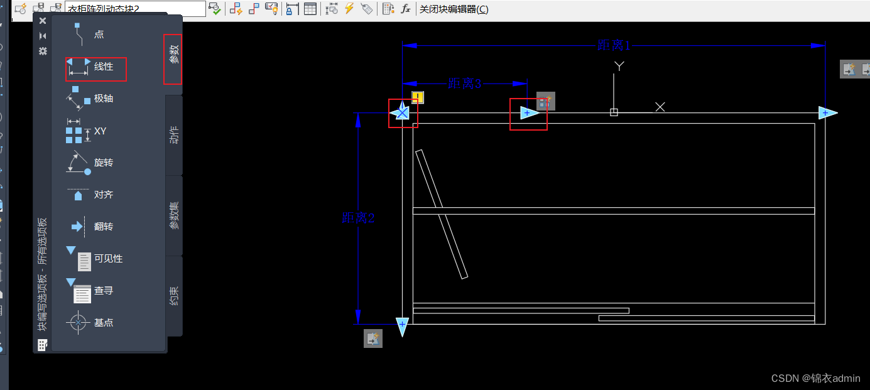Click the palette icon at title bar bottom

(43, 344)
